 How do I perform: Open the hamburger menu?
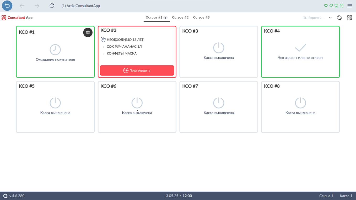click(x=350, y=6)
